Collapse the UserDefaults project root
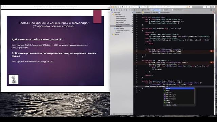Screen dimensions: 217x122 (111, 12)
